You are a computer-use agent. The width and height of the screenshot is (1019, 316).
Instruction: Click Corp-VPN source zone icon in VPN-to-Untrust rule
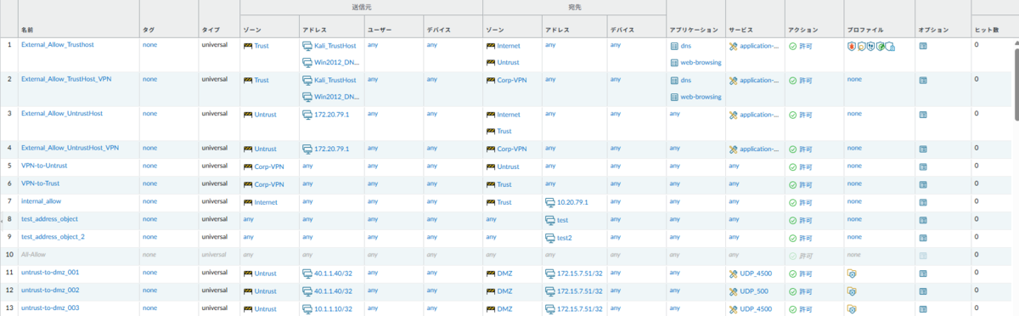click(x=248, y=166)
